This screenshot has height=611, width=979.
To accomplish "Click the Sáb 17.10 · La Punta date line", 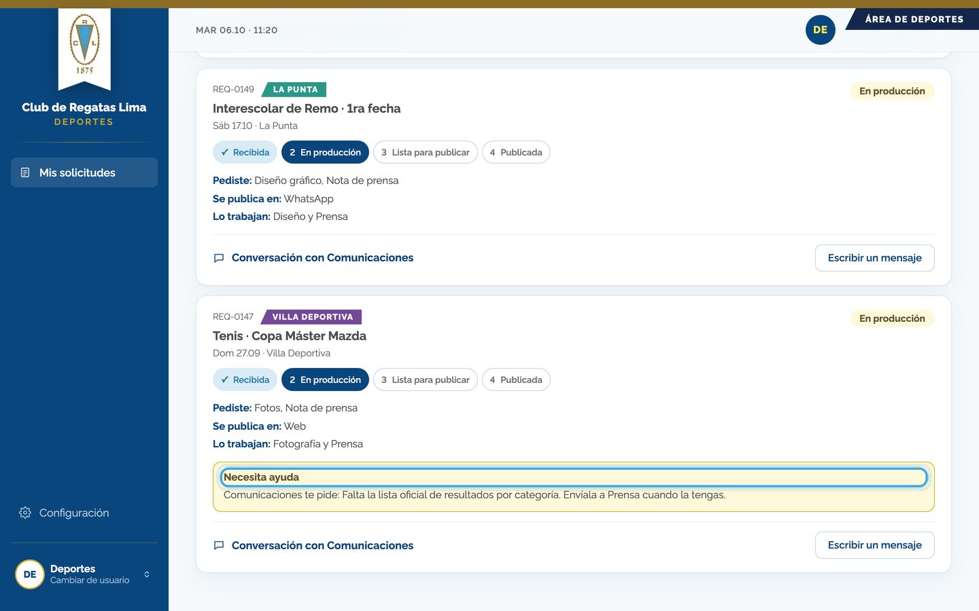I will (x=255, y=126).
